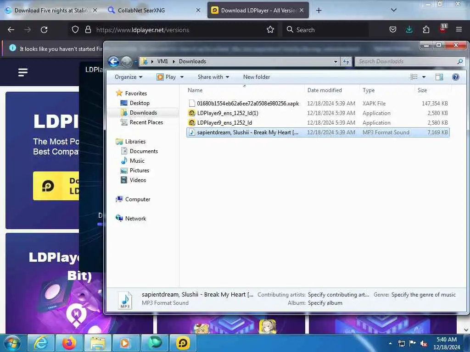Create a New folder in Downloads
470x352 pixels.
257,77
